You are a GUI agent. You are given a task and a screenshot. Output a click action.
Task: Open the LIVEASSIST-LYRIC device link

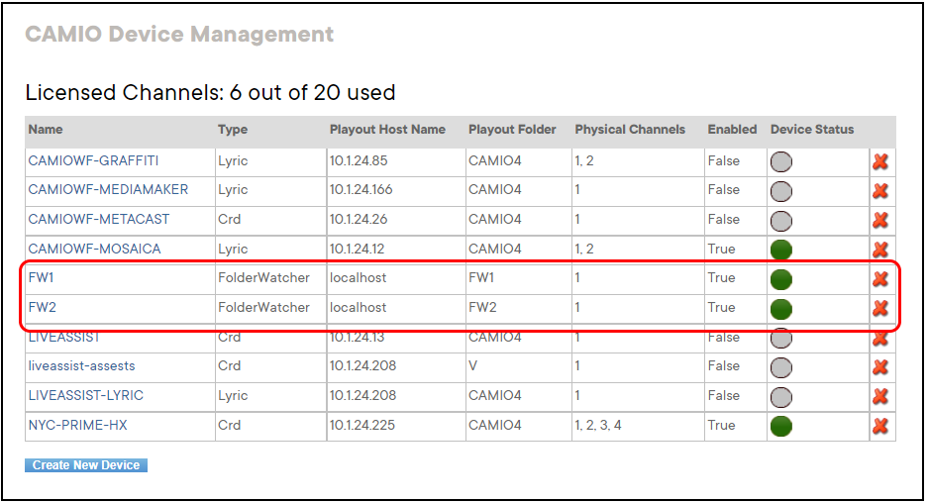[85, 396]
